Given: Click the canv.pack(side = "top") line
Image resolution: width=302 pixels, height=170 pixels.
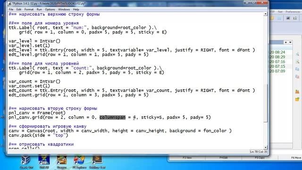Looking at the screenshot, I should [38, 136].
